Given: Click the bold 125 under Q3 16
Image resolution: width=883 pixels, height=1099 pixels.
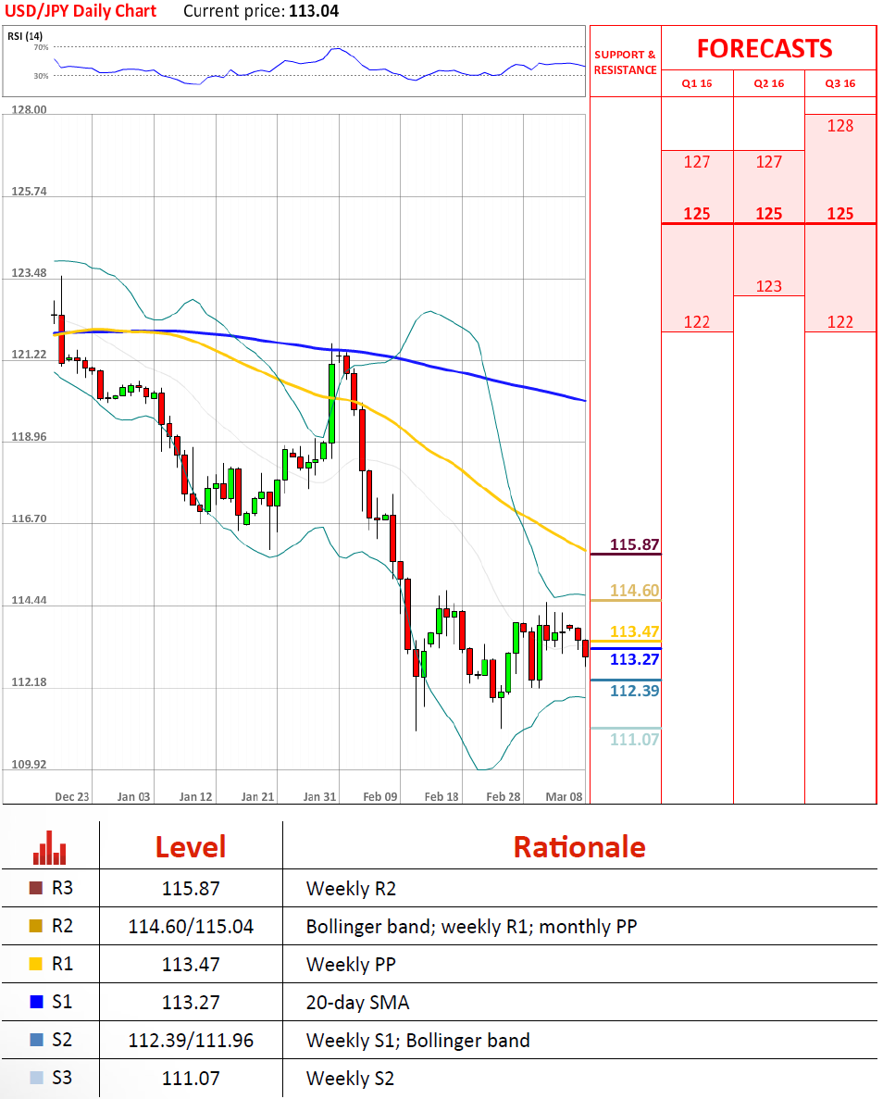Looking at the screenshot, I should tap(840, 214).
